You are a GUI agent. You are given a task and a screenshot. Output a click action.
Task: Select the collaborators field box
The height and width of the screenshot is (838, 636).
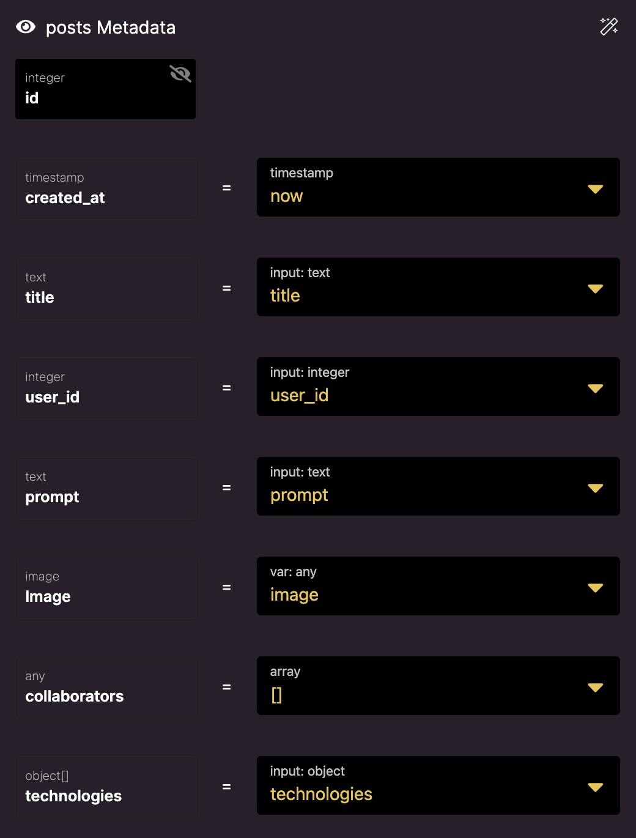(x=106, y=688)
